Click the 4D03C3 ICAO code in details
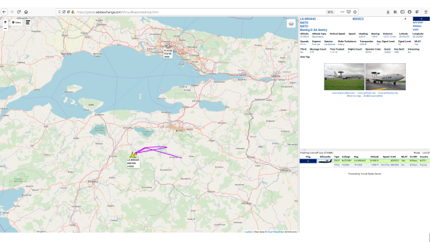This screenshot has width=430, height=242. [357, 19]
